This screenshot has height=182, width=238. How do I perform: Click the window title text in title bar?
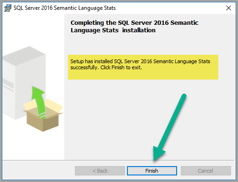coord(65,8)
